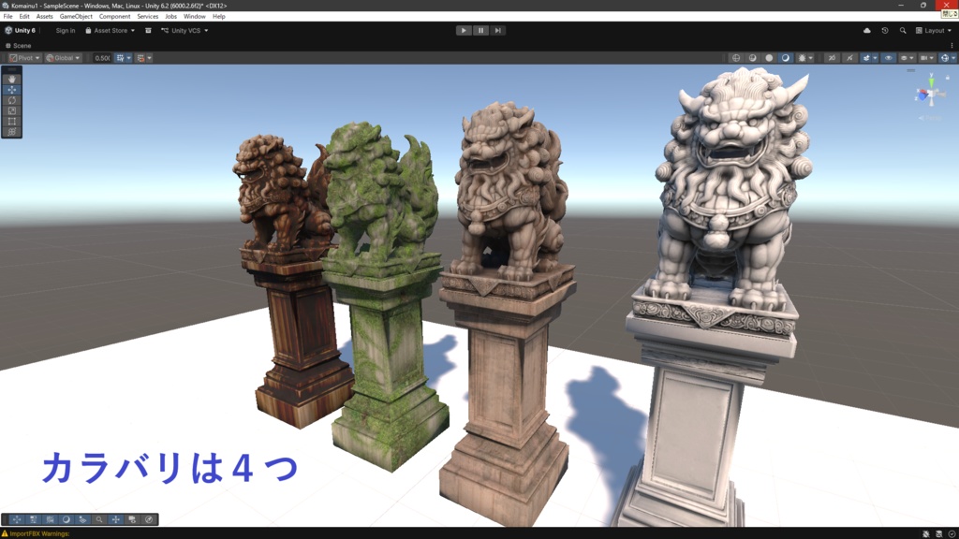
Task: Open Unity Cloud via the cloud icon
Action: point(866,31)
